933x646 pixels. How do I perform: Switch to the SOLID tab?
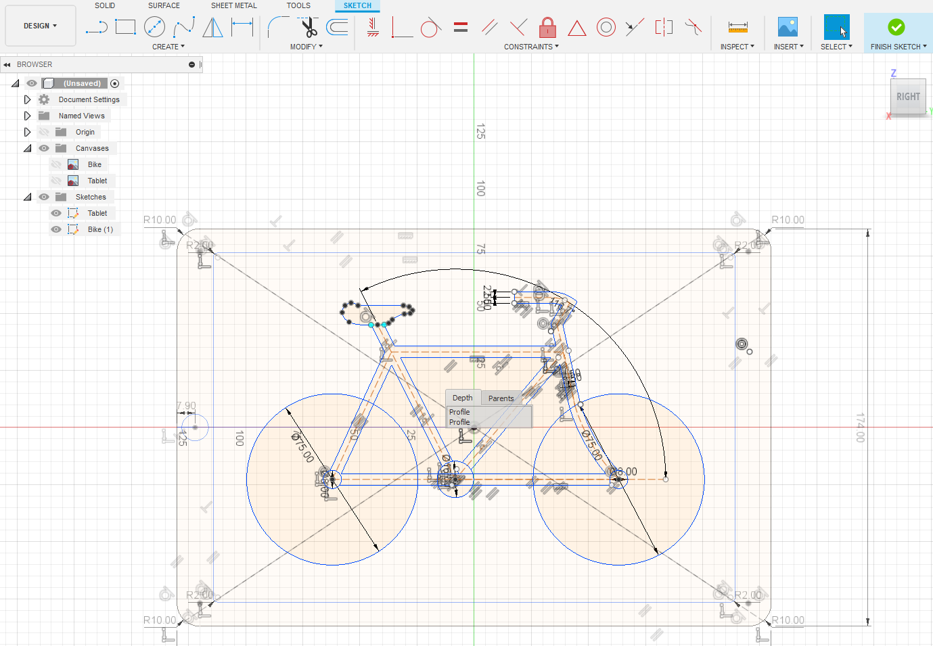tap(105, 5)
